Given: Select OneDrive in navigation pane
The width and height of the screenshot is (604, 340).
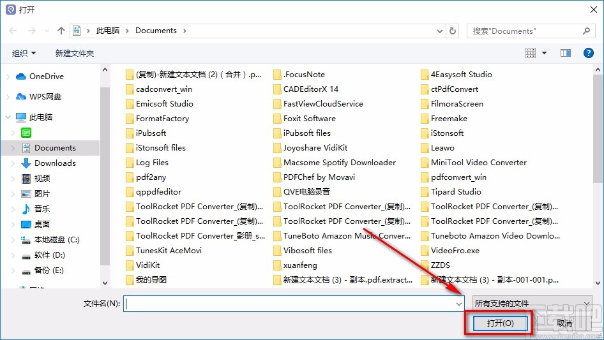Looking at the screenshot, I should pos(40,77).
